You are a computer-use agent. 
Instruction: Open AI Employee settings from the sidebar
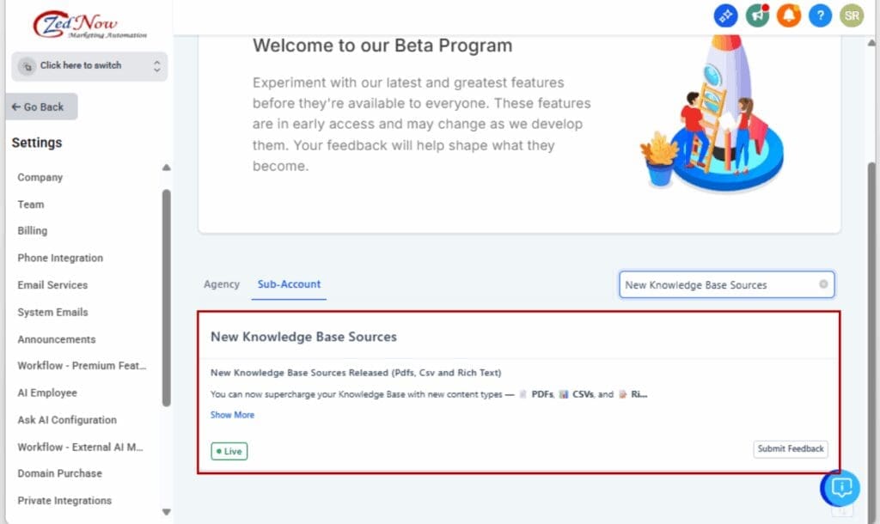tap(46, 393)
